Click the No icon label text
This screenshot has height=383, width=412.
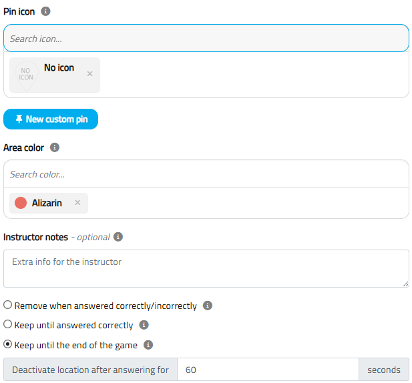point(59,67)
